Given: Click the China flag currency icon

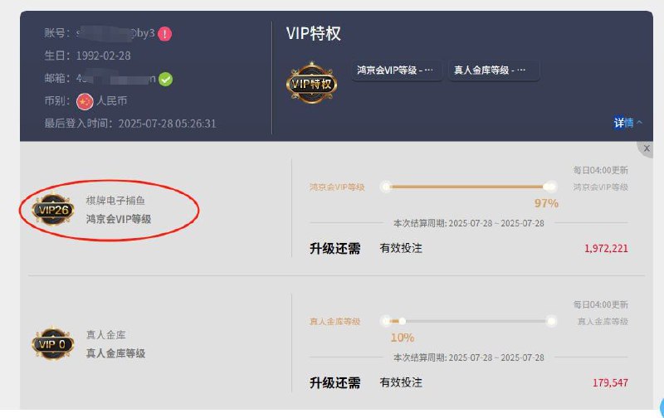Looking at the screenshot, I should pos(85,101).
